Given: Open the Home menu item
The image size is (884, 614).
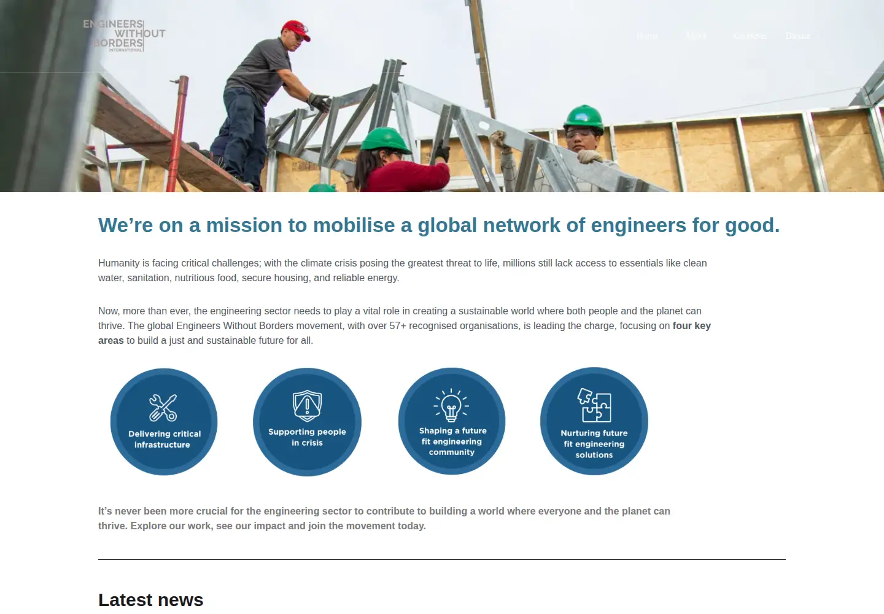Looking at the screenshot, I should coord(647,36).
